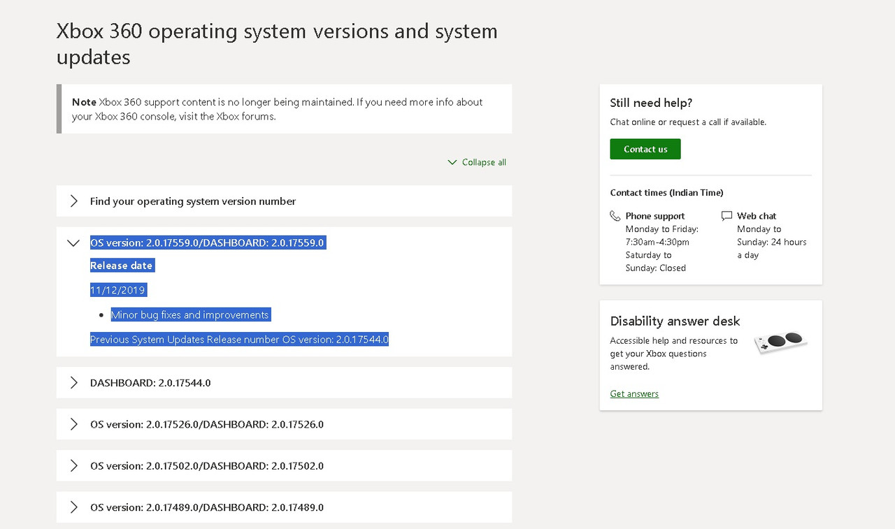
Task: Click Previous System Updates Release number line
Action: [239, 340]
